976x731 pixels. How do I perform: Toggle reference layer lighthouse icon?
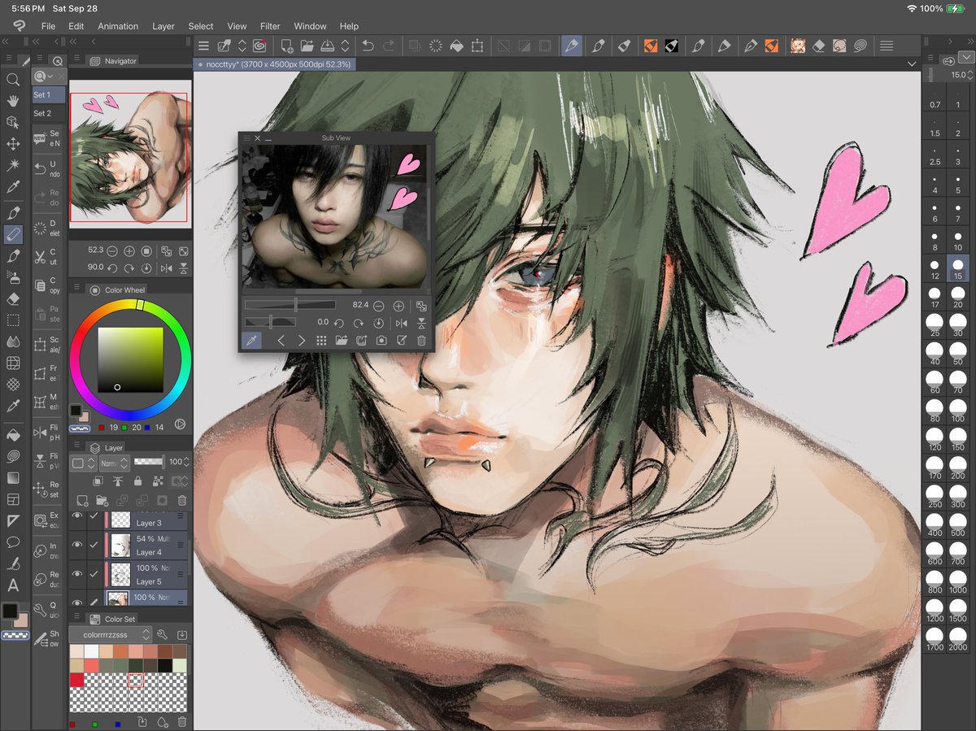point(117,481)
